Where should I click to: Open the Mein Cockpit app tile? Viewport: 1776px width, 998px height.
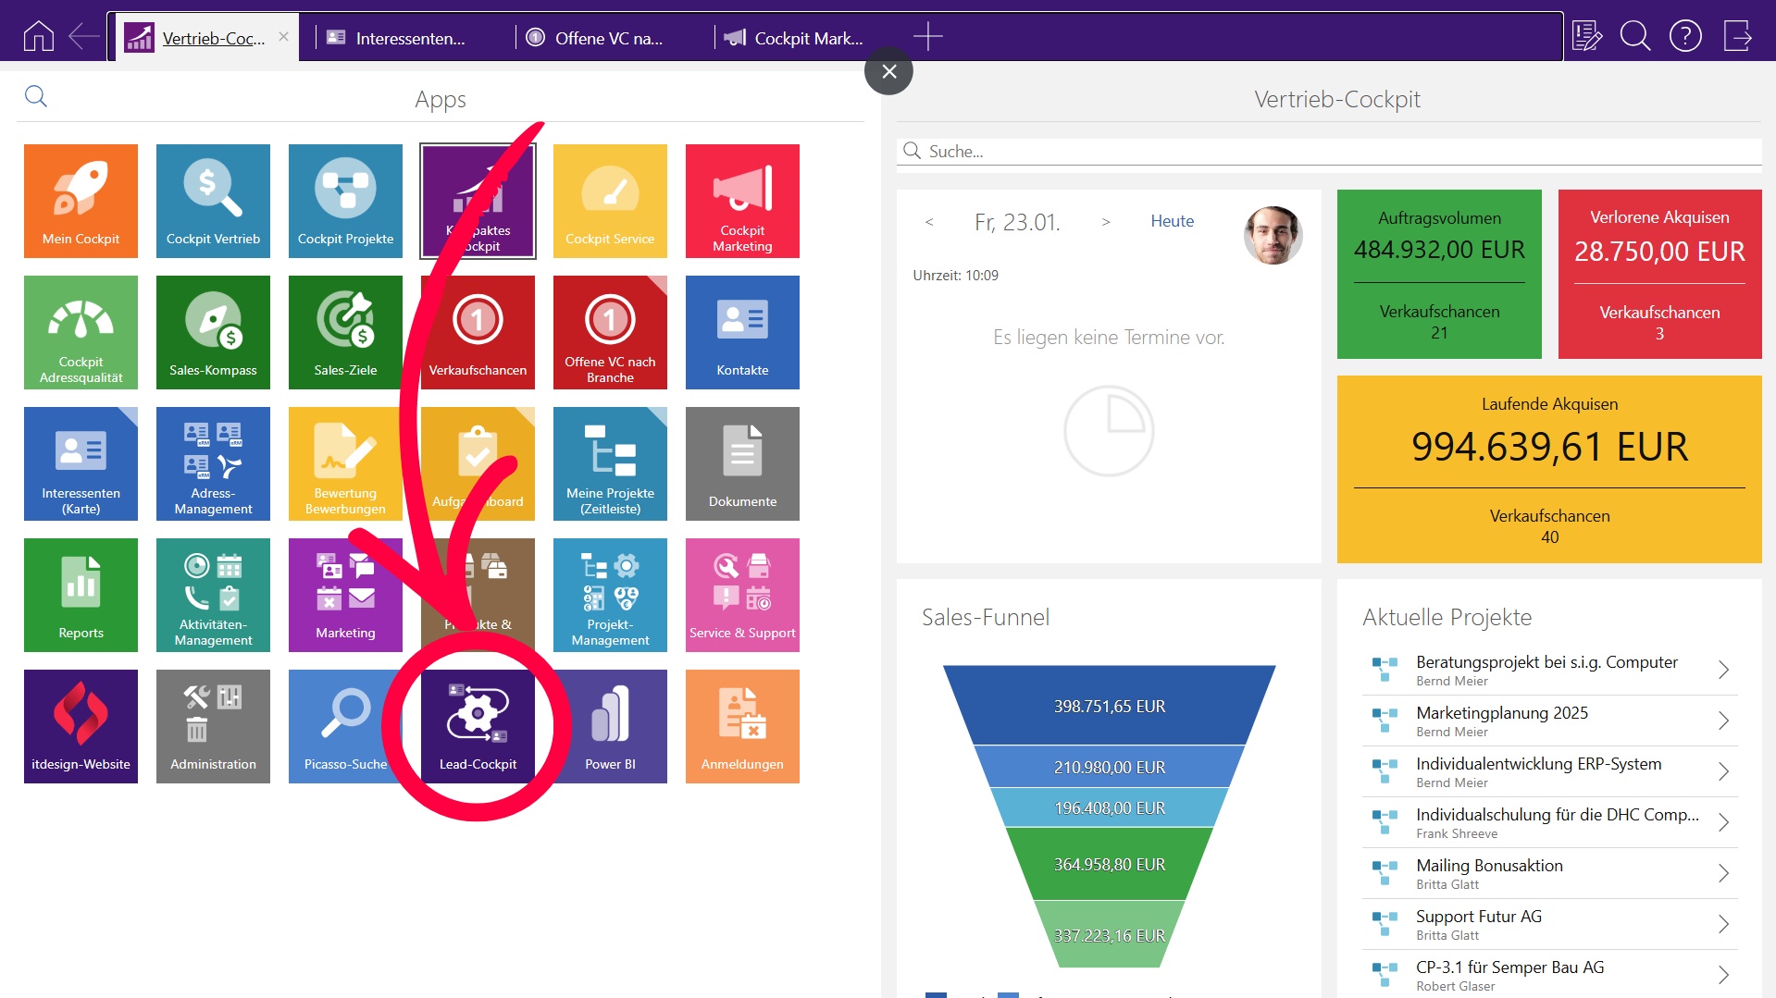pyautogui.click(x=81, y=201)
